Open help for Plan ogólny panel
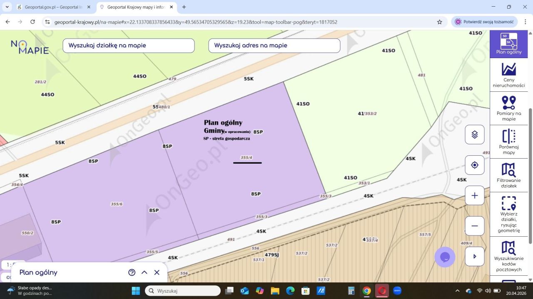 (x=132, y=272)
